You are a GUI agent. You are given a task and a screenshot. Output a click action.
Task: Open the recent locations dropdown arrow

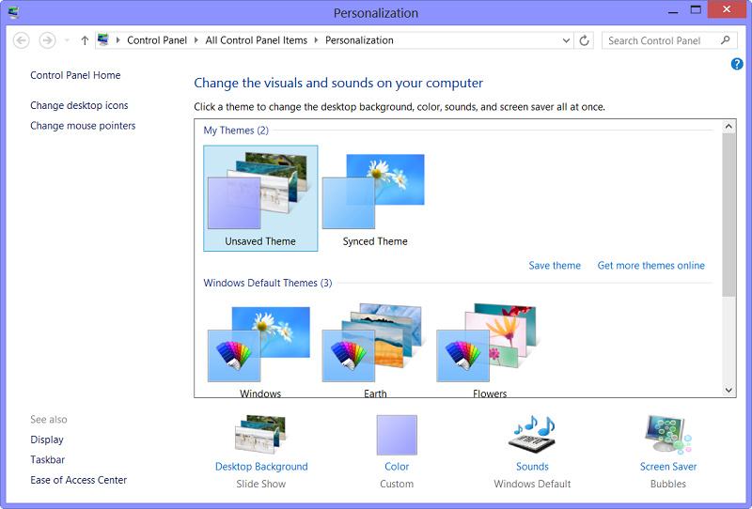pyautogui.click(x=67, y=40)
